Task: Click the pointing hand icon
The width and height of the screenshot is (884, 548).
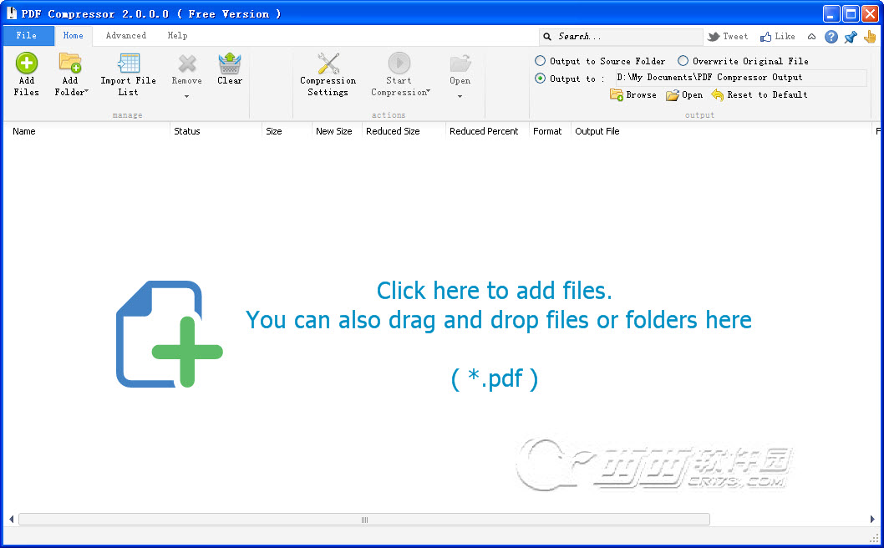Action: [x=870, y=37]
